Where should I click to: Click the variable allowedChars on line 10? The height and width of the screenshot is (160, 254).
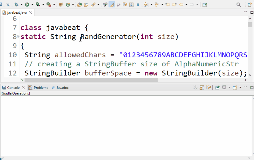point(80,55)
